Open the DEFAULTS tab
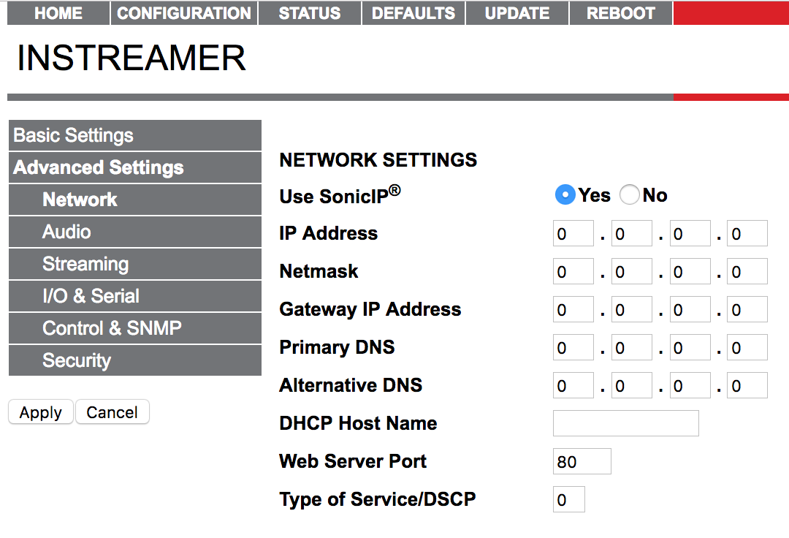 (413, 12)
